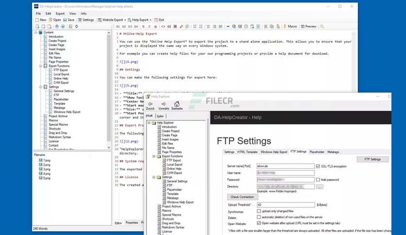Enable the hide password checkbox
This screenshot has height=235, width=406.
318,180
